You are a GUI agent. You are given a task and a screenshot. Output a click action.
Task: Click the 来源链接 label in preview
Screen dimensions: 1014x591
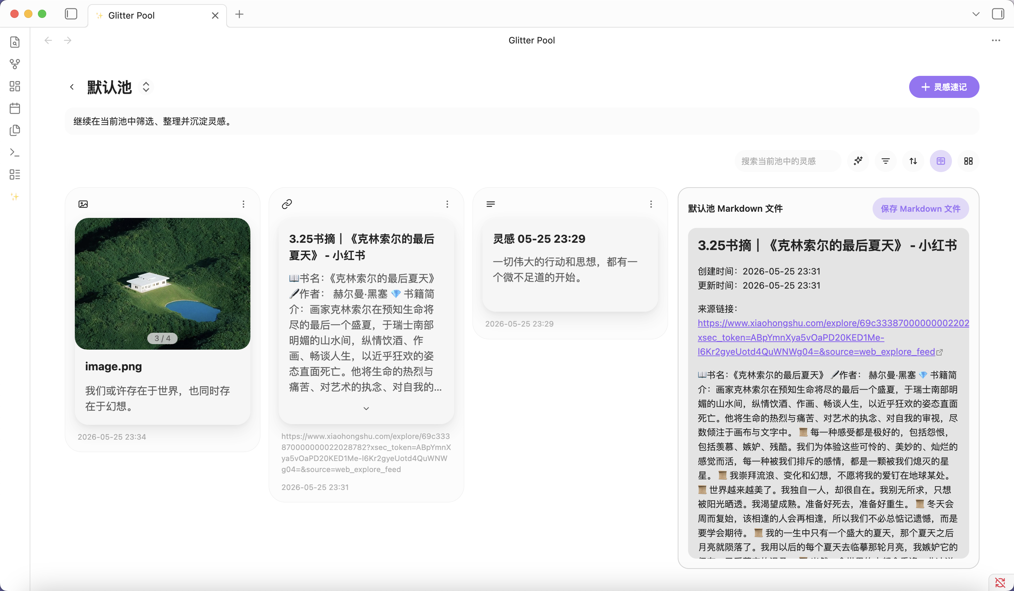718,309
